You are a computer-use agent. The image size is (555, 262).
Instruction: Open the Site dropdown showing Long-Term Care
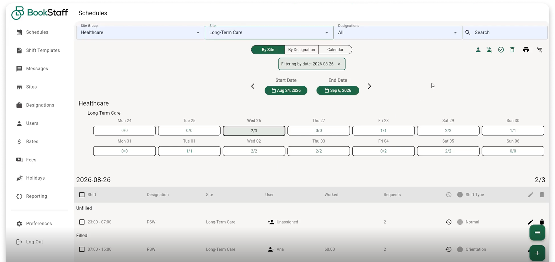click(269, 32)
